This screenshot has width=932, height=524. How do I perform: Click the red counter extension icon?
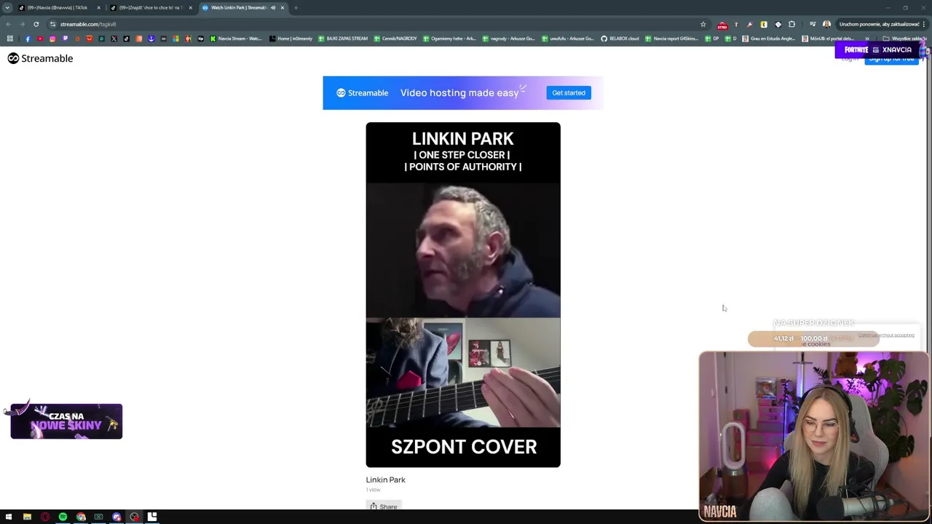click(722, 25)
